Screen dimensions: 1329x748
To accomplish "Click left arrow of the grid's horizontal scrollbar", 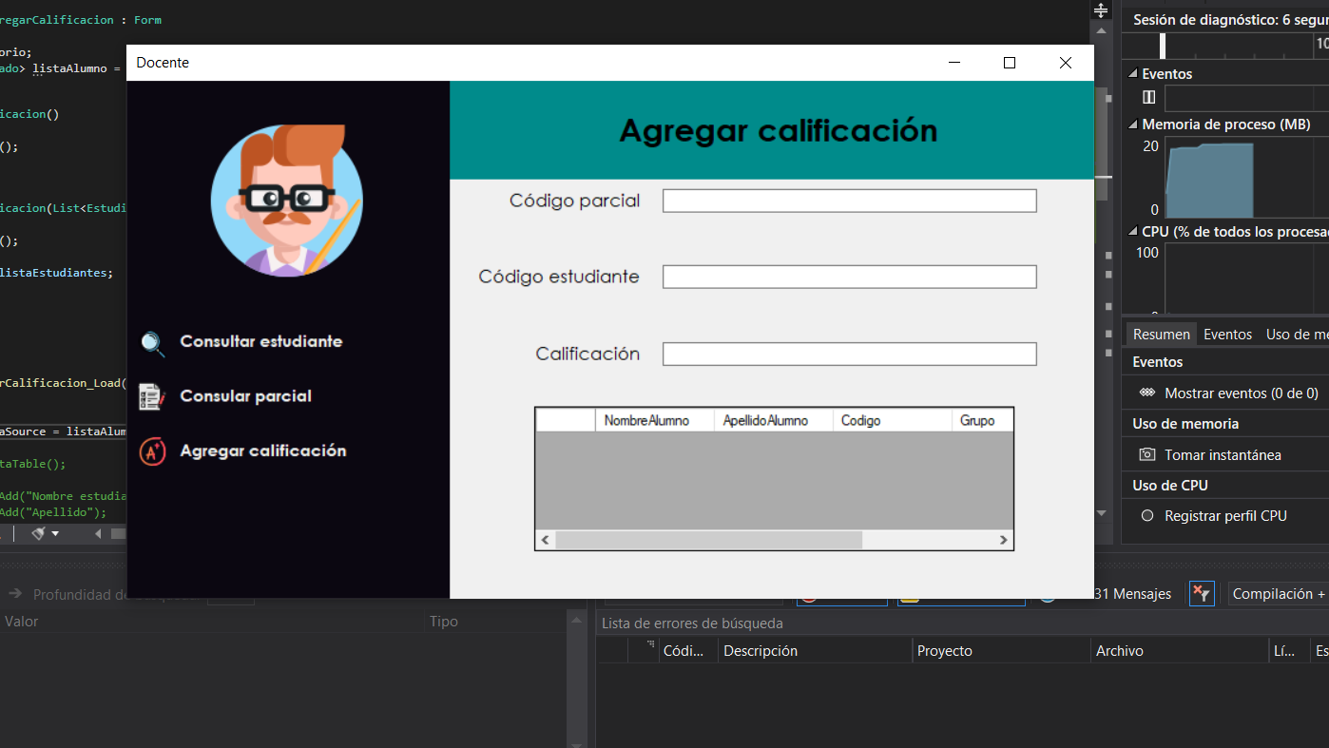I will point(546,540).
